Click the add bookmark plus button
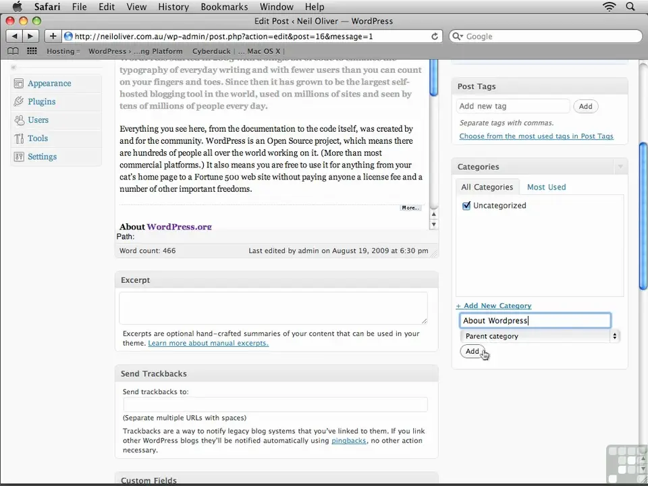This screenshot has width=648, height=486. (53, 36)
